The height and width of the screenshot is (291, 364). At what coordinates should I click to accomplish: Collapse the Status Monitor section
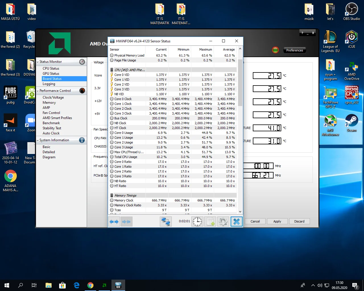tap(38, 62)
